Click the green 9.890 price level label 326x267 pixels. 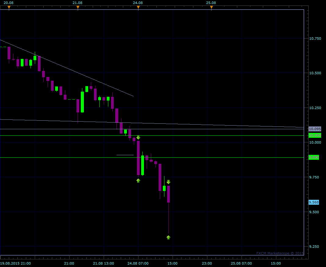pos(314,157)
